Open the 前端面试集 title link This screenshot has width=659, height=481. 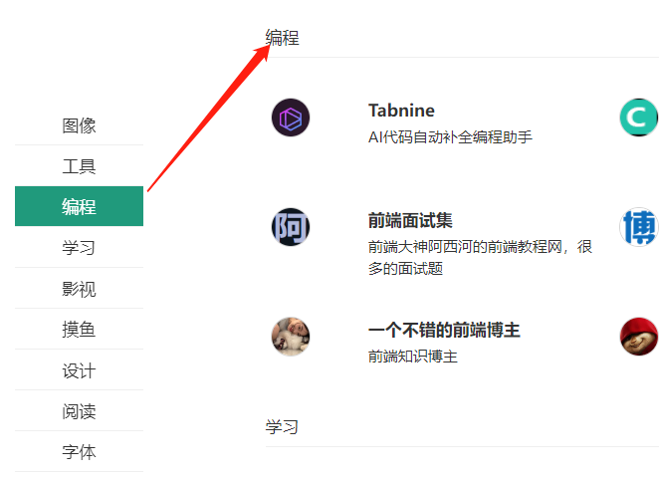coord(410,220)
